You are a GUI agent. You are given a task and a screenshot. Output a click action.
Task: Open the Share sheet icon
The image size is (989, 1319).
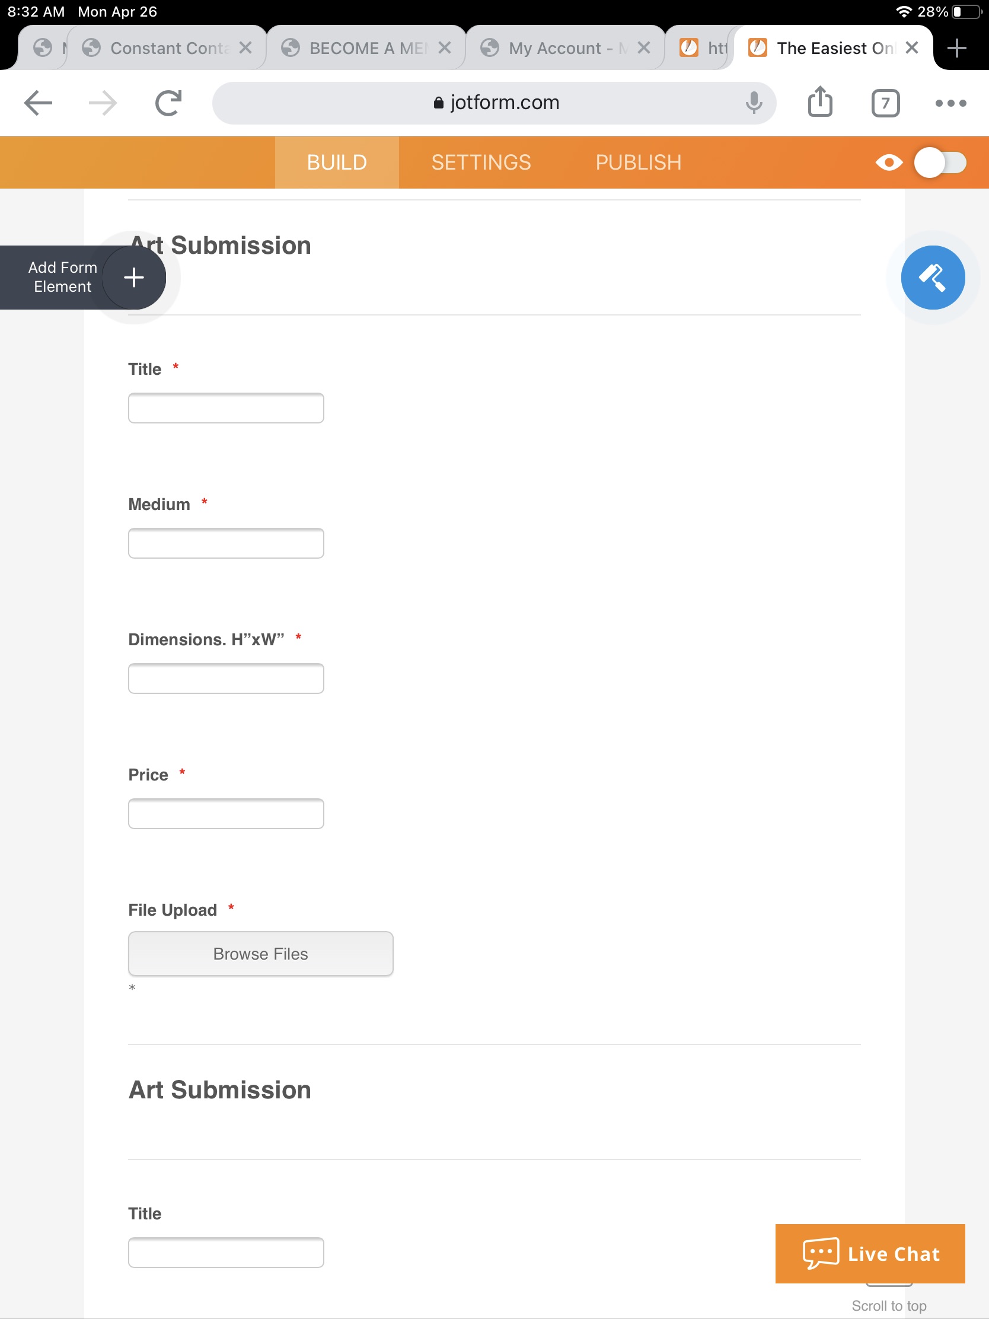click(x=821, y=102)
